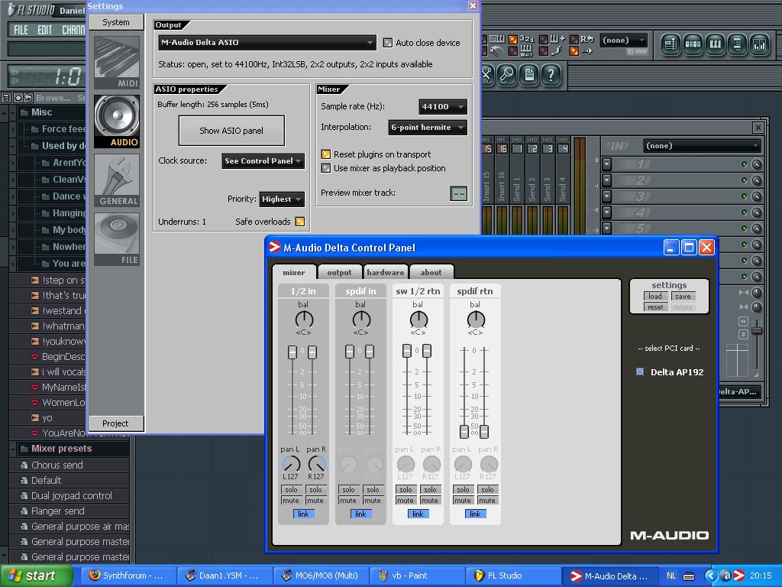Toggle the SNAP grid icon
This screenshot has width=782, height=587.
(637, 51)
